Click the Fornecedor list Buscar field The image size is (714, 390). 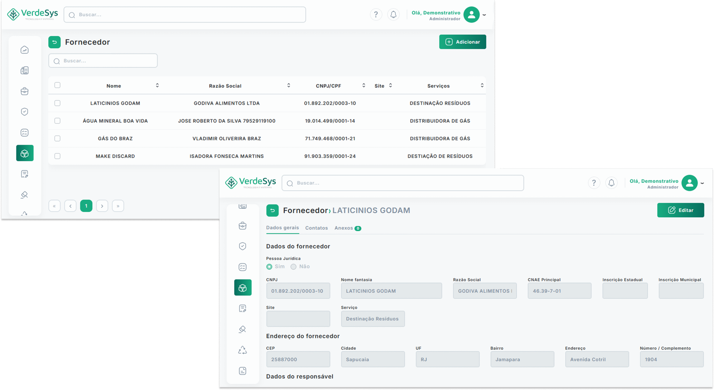coord(103,61)
